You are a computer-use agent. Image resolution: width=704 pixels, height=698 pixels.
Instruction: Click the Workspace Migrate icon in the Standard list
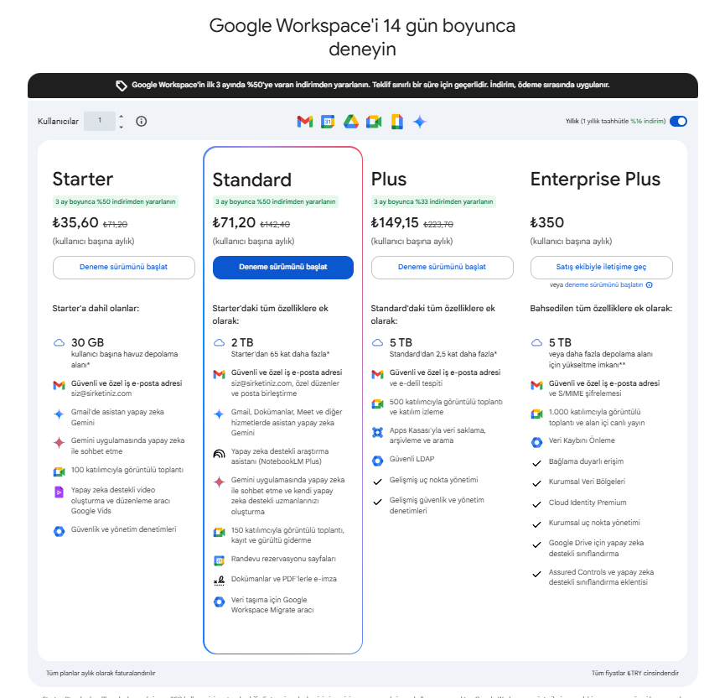pos(219,602)
